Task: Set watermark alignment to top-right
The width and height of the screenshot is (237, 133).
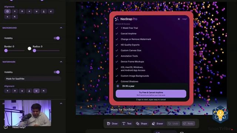Action: [x=15, y=91]
